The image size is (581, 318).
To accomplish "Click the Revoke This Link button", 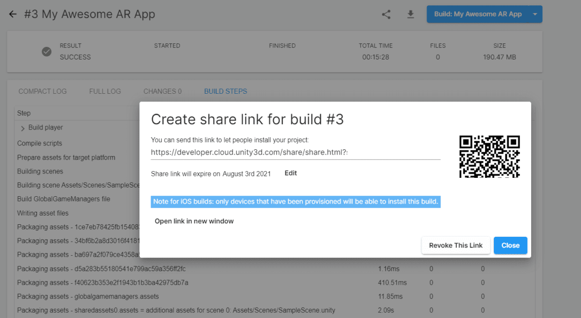I will [455, 245].
